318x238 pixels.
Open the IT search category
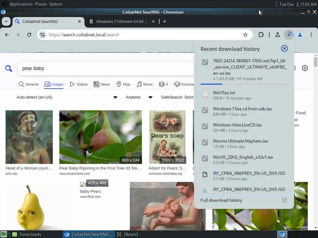163,84
